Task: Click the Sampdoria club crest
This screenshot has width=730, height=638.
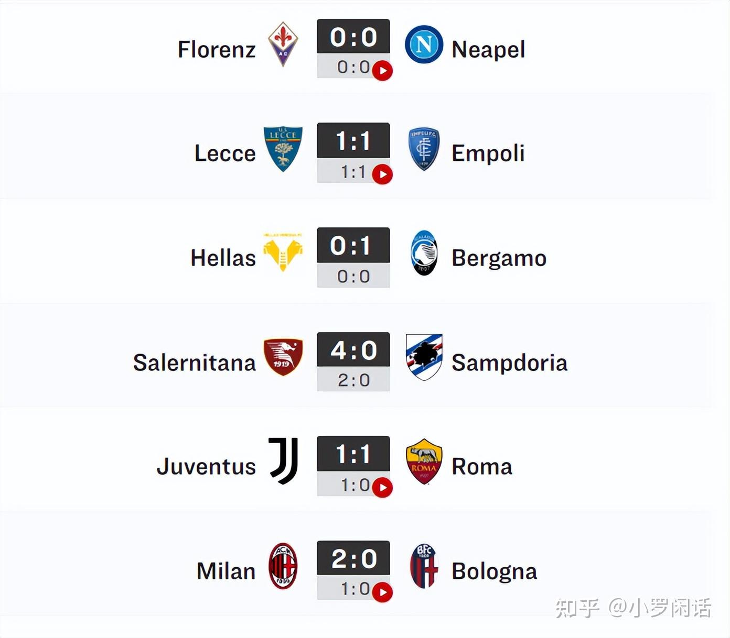Action: 424,357
